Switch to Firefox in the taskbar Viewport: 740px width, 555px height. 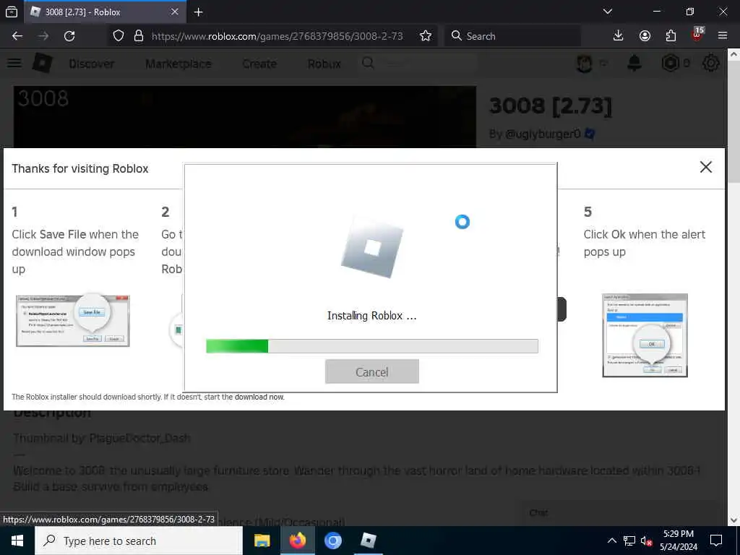297,541
